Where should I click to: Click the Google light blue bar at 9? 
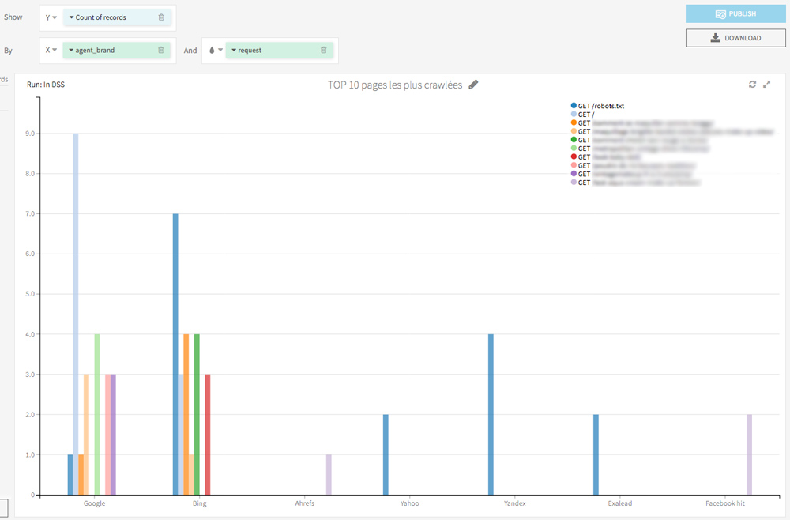pos(76,314)
